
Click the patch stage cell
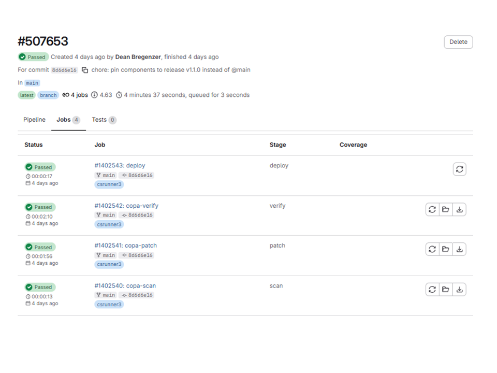(277, 246)
